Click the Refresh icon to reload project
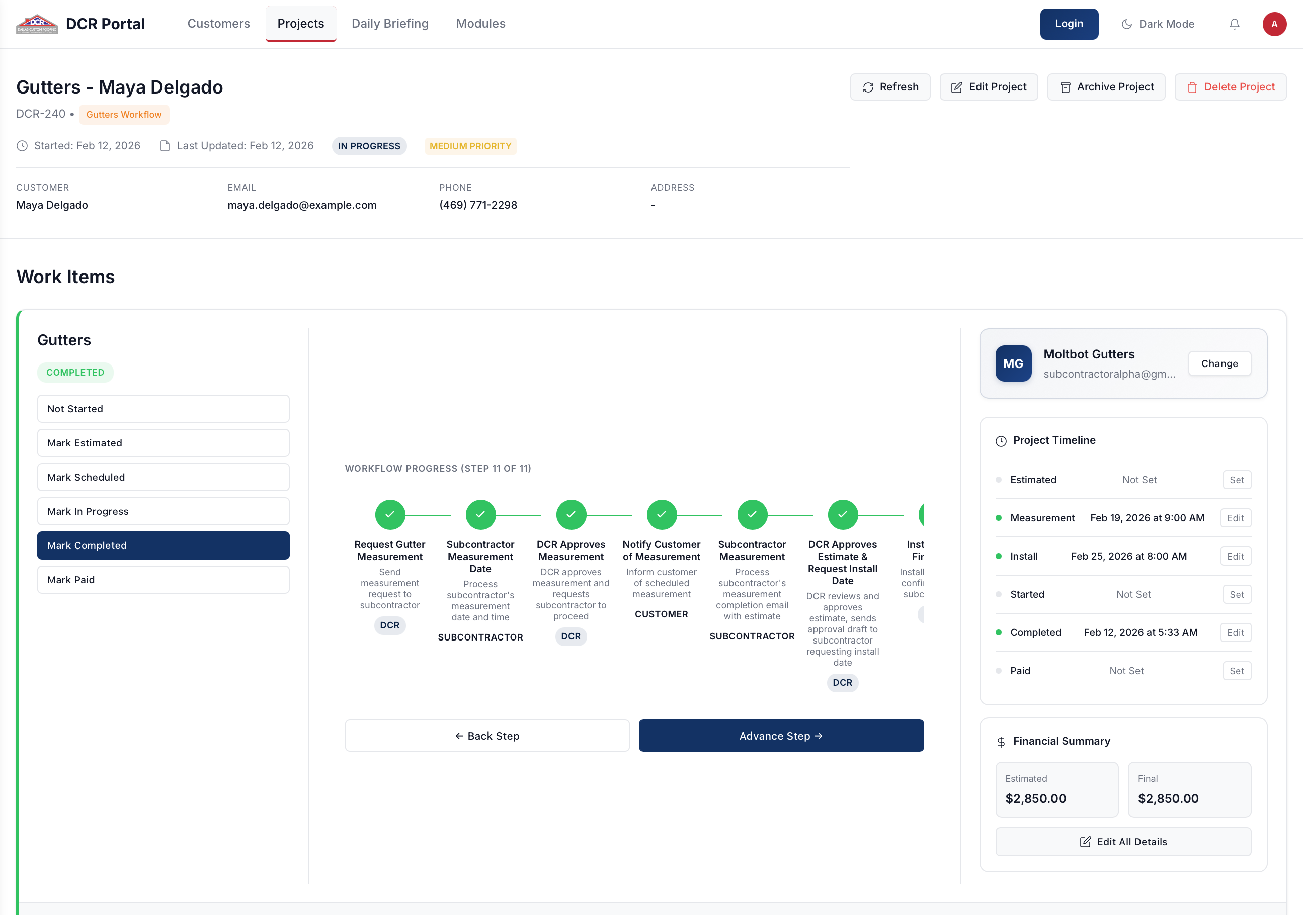This screenshot has height=915, width=1303. point(868,87)
